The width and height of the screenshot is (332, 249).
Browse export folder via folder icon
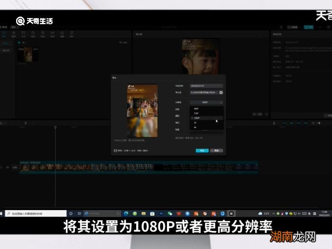coord(221,92)
